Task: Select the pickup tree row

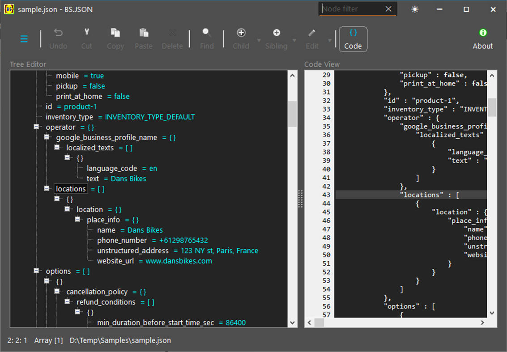Action: click(x=81, y=86)
